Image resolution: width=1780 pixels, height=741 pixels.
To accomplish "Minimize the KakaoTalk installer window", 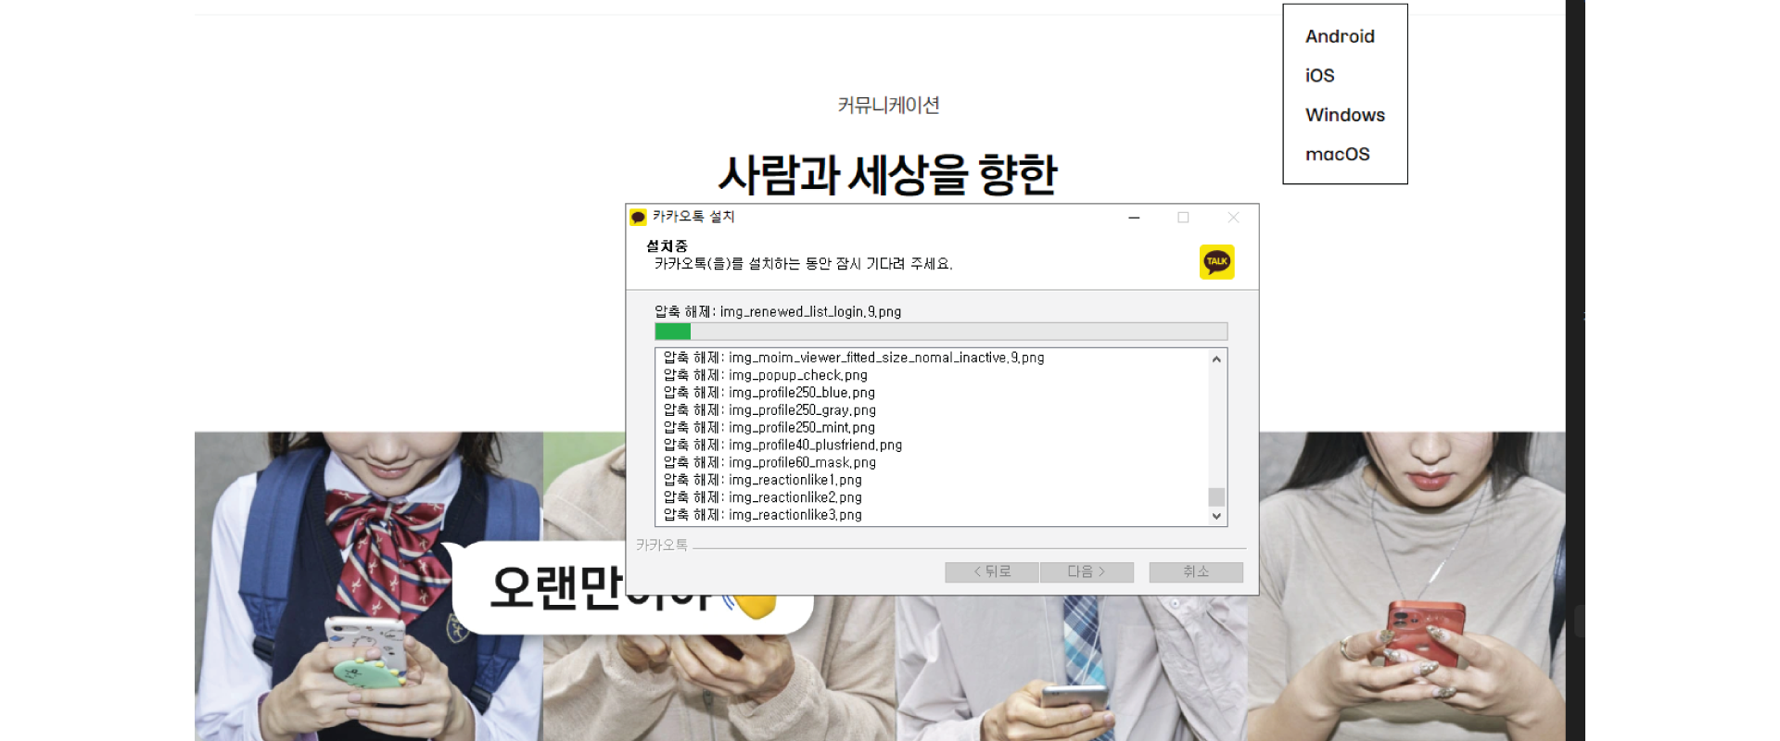I will [x=1134, y=217].
